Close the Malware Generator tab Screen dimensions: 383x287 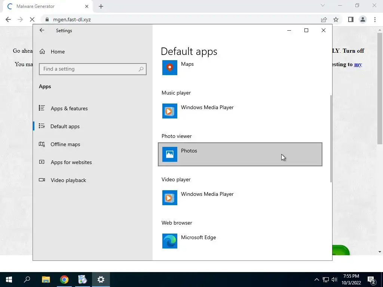point(87,6)
